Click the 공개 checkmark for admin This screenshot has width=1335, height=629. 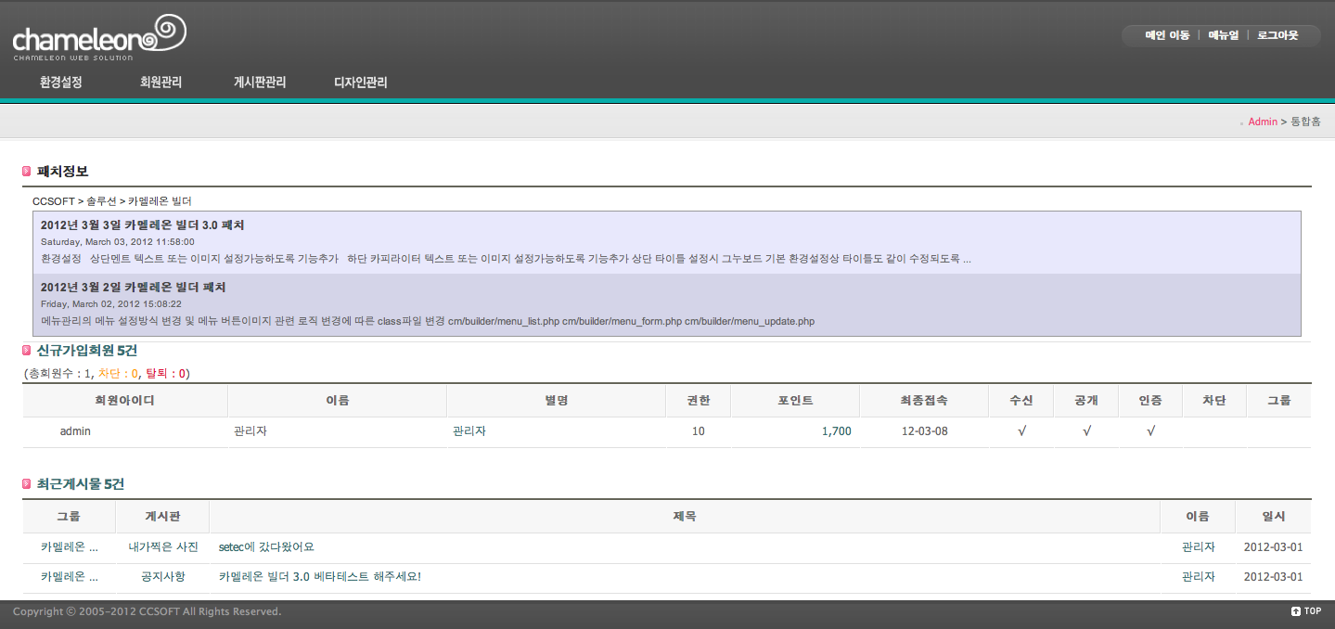[x=1086, y=431]
